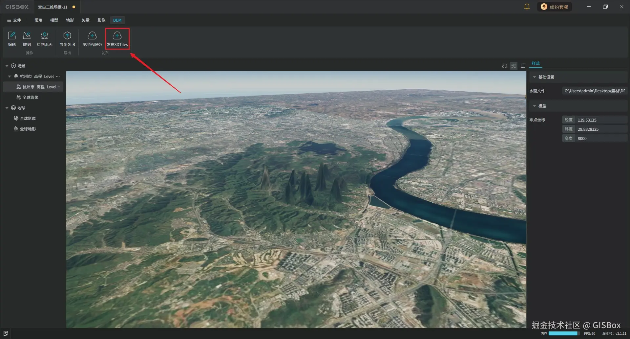Collapse the 杭州市 高程 Level parent node

click(10, 77)
